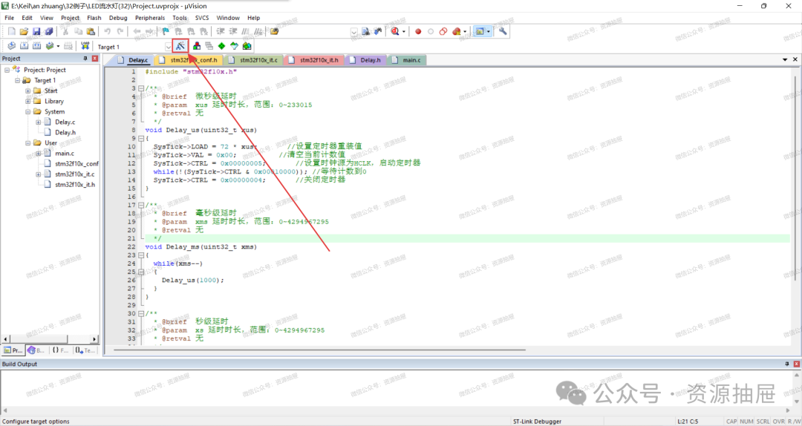Toggle code fold at line 9 brace
Viewport: 802px width, 426px height.
(x=140, y=138)
